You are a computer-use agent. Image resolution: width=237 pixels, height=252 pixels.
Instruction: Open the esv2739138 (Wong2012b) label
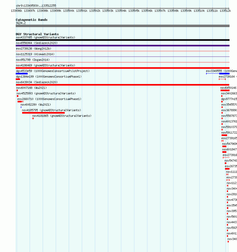(34, 49)
